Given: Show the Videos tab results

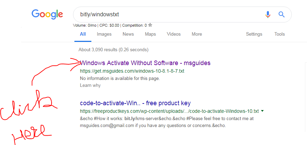Looking at the screenshot, I should pyautogui.click(x=174, y=34).
